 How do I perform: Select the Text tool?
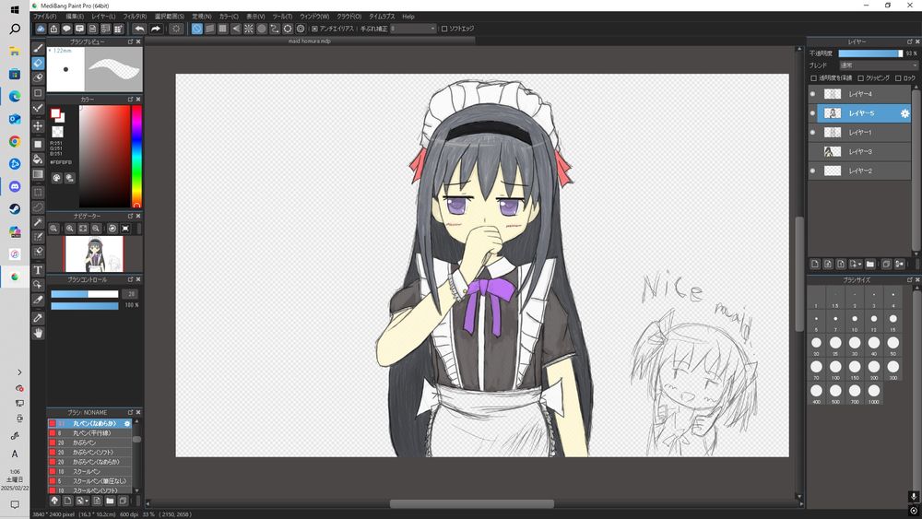click(x=38, y=270)
